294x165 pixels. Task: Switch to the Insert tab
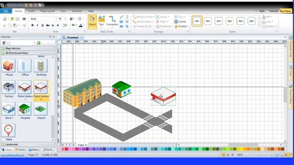31,11
